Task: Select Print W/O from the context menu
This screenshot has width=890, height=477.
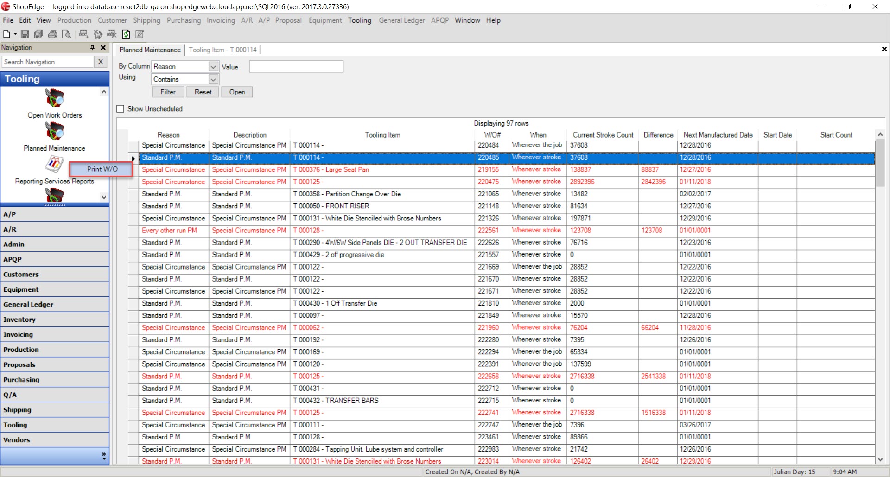Action: coord(102,169)
